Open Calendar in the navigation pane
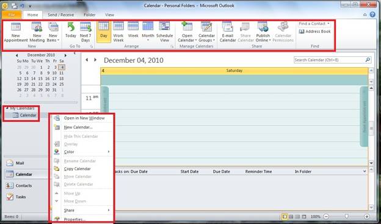381x224 pixels. tap(26, 174)
